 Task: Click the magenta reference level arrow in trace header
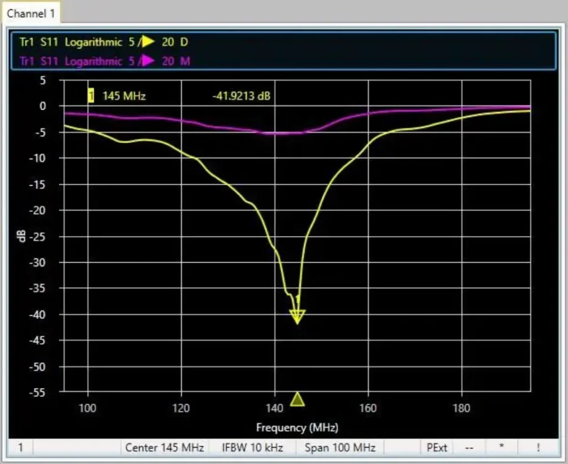pos(148,60)
